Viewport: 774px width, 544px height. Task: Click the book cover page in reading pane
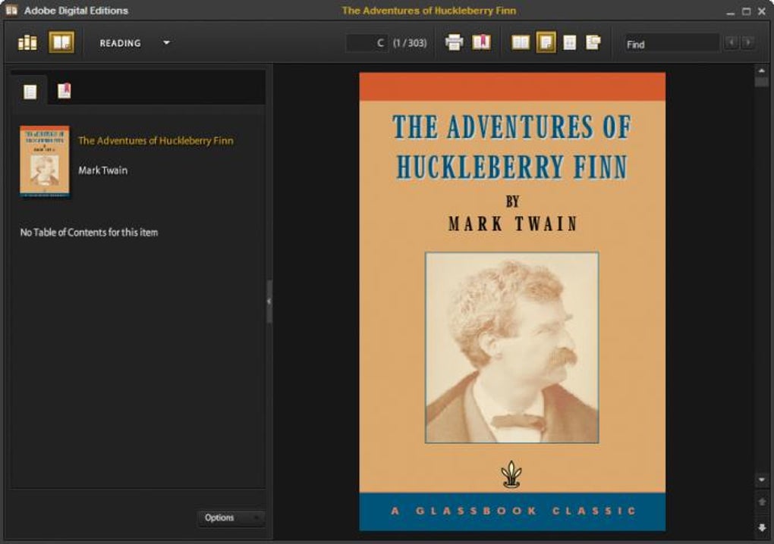(512, 302)
